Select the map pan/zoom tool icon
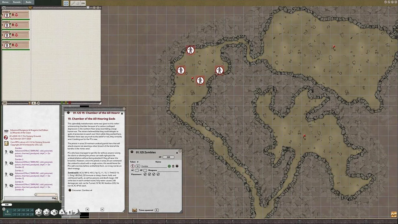Viewport: 398px width, 224px height. coord(66,3)
